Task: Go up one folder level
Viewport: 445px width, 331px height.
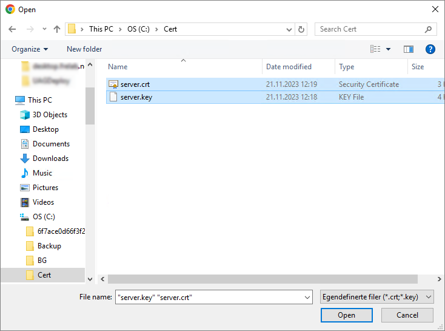Action: coord(57,29)
